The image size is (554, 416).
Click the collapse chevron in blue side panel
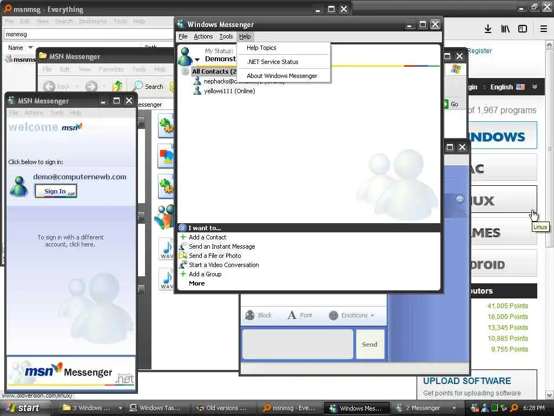[x=460, y=199]
